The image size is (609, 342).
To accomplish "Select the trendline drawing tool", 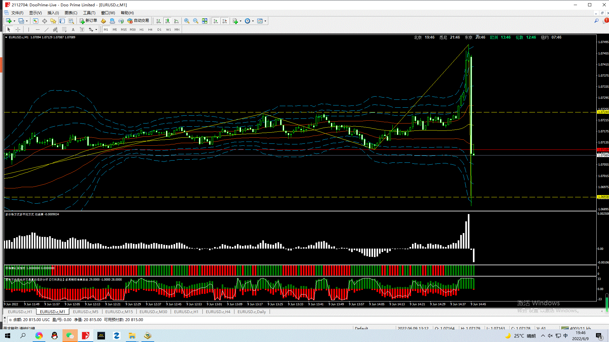I will click(47, 29).
